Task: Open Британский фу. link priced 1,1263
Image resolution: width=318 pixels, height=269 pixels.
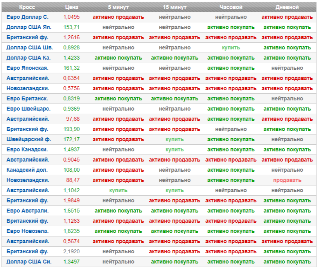Action: 27,221
